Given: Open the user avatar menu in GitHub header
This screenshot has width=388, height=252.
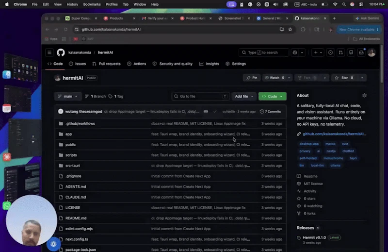Looking at the screenshot, I should pyautogui.click(x=372, y=52).
